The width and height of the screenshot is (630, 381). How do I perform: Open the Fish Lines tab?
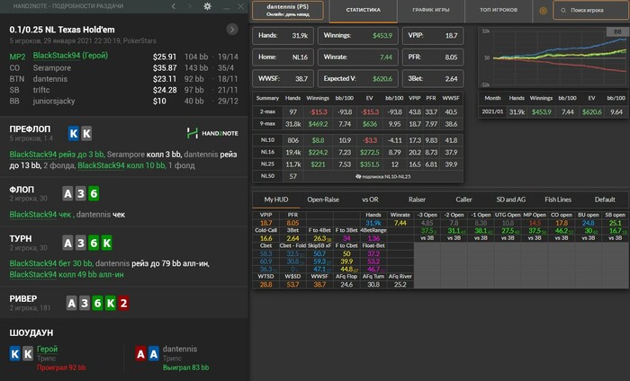558,199
